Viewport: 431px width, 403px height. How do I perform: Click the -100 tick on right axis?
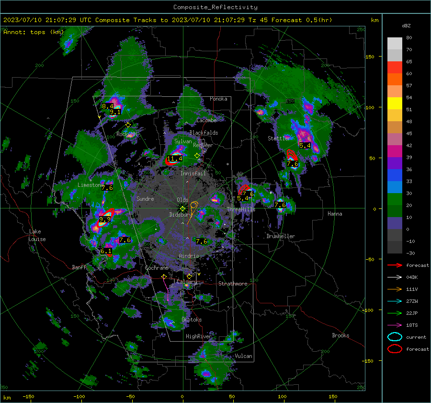click(x=369, y=310)
